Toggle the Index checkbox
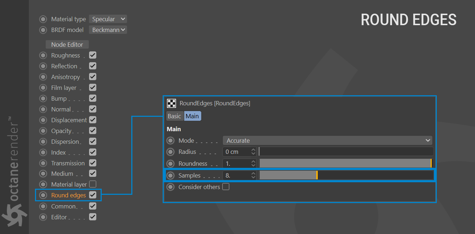The width and height of the screenshot is (475, 234). pos(93,152)
